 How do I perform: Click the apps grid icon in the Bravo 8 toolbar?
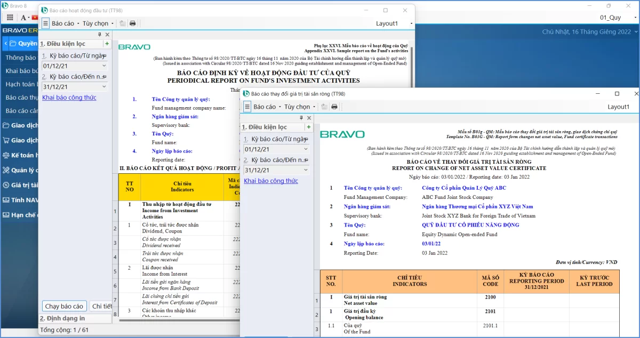coord(11,18)
